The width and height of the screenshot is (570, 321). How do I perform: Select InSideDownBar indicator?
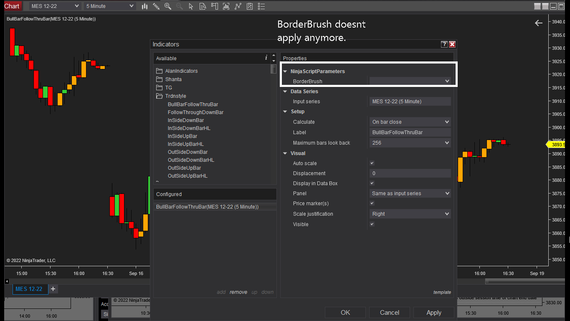click(186, 120)
